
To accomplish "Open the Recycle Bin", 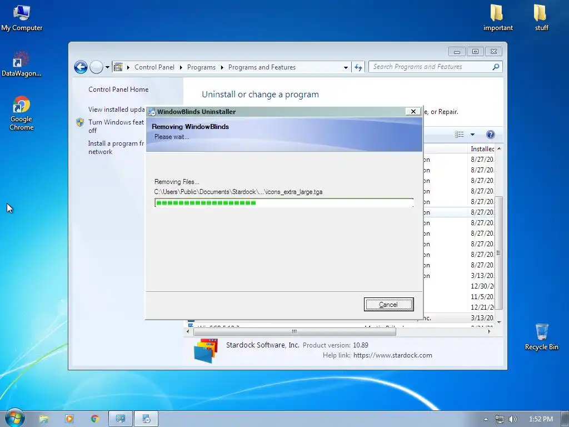I will [x=541, y=337].
